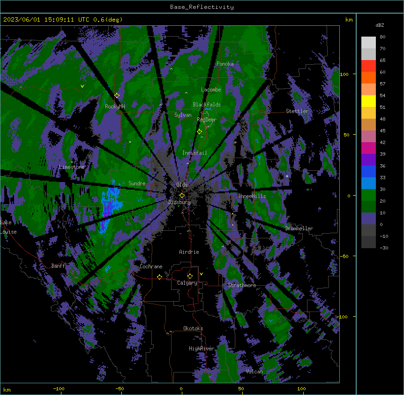Click the Lake Louise label

tap(8, 227)
